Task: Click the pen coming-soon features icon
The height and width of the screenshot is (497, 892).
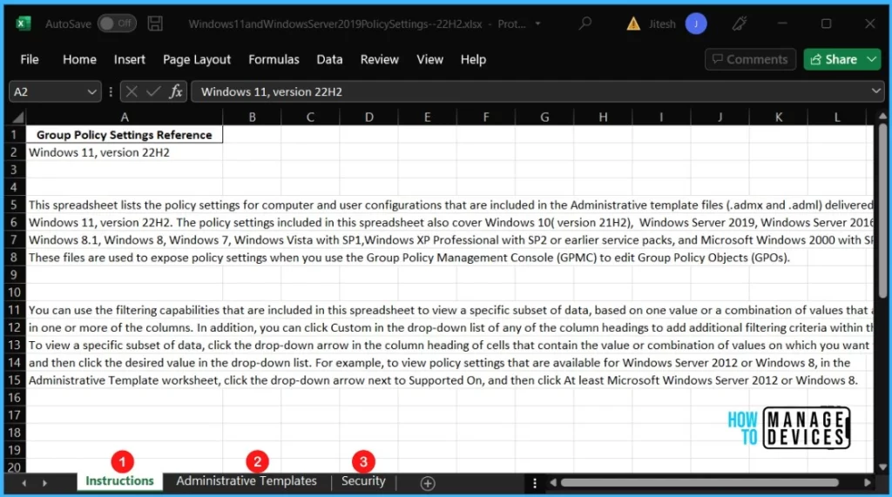Action: (x=739, y=24)
